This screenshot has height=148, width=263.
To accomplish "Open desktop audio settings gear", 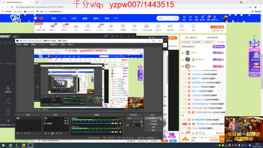I will (x=120, y=123).
